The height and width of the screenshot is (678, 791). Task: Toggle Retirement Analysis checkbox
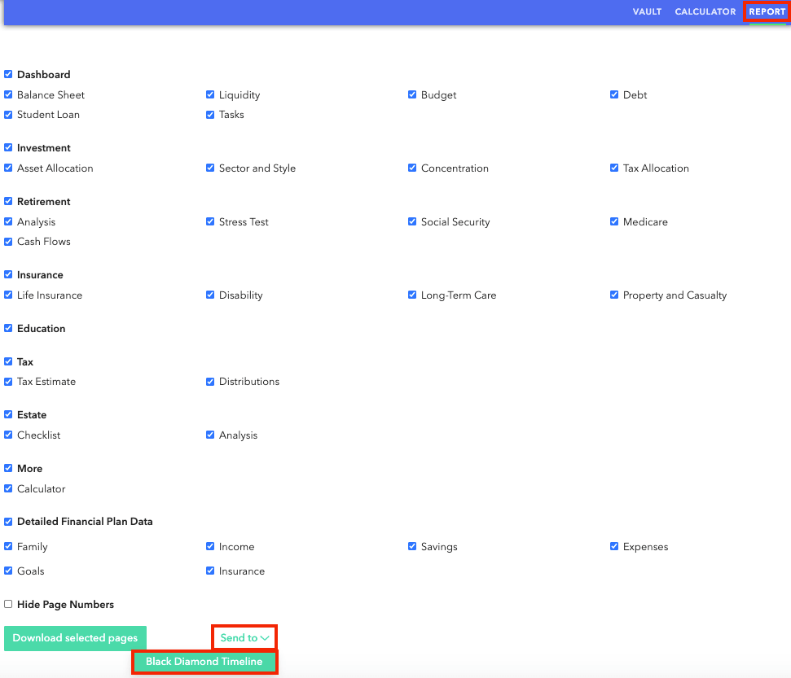(x=8, y=221)
